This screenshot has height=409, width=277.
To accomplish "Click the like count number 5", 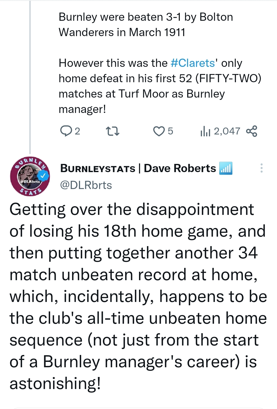I will [171, 131].
